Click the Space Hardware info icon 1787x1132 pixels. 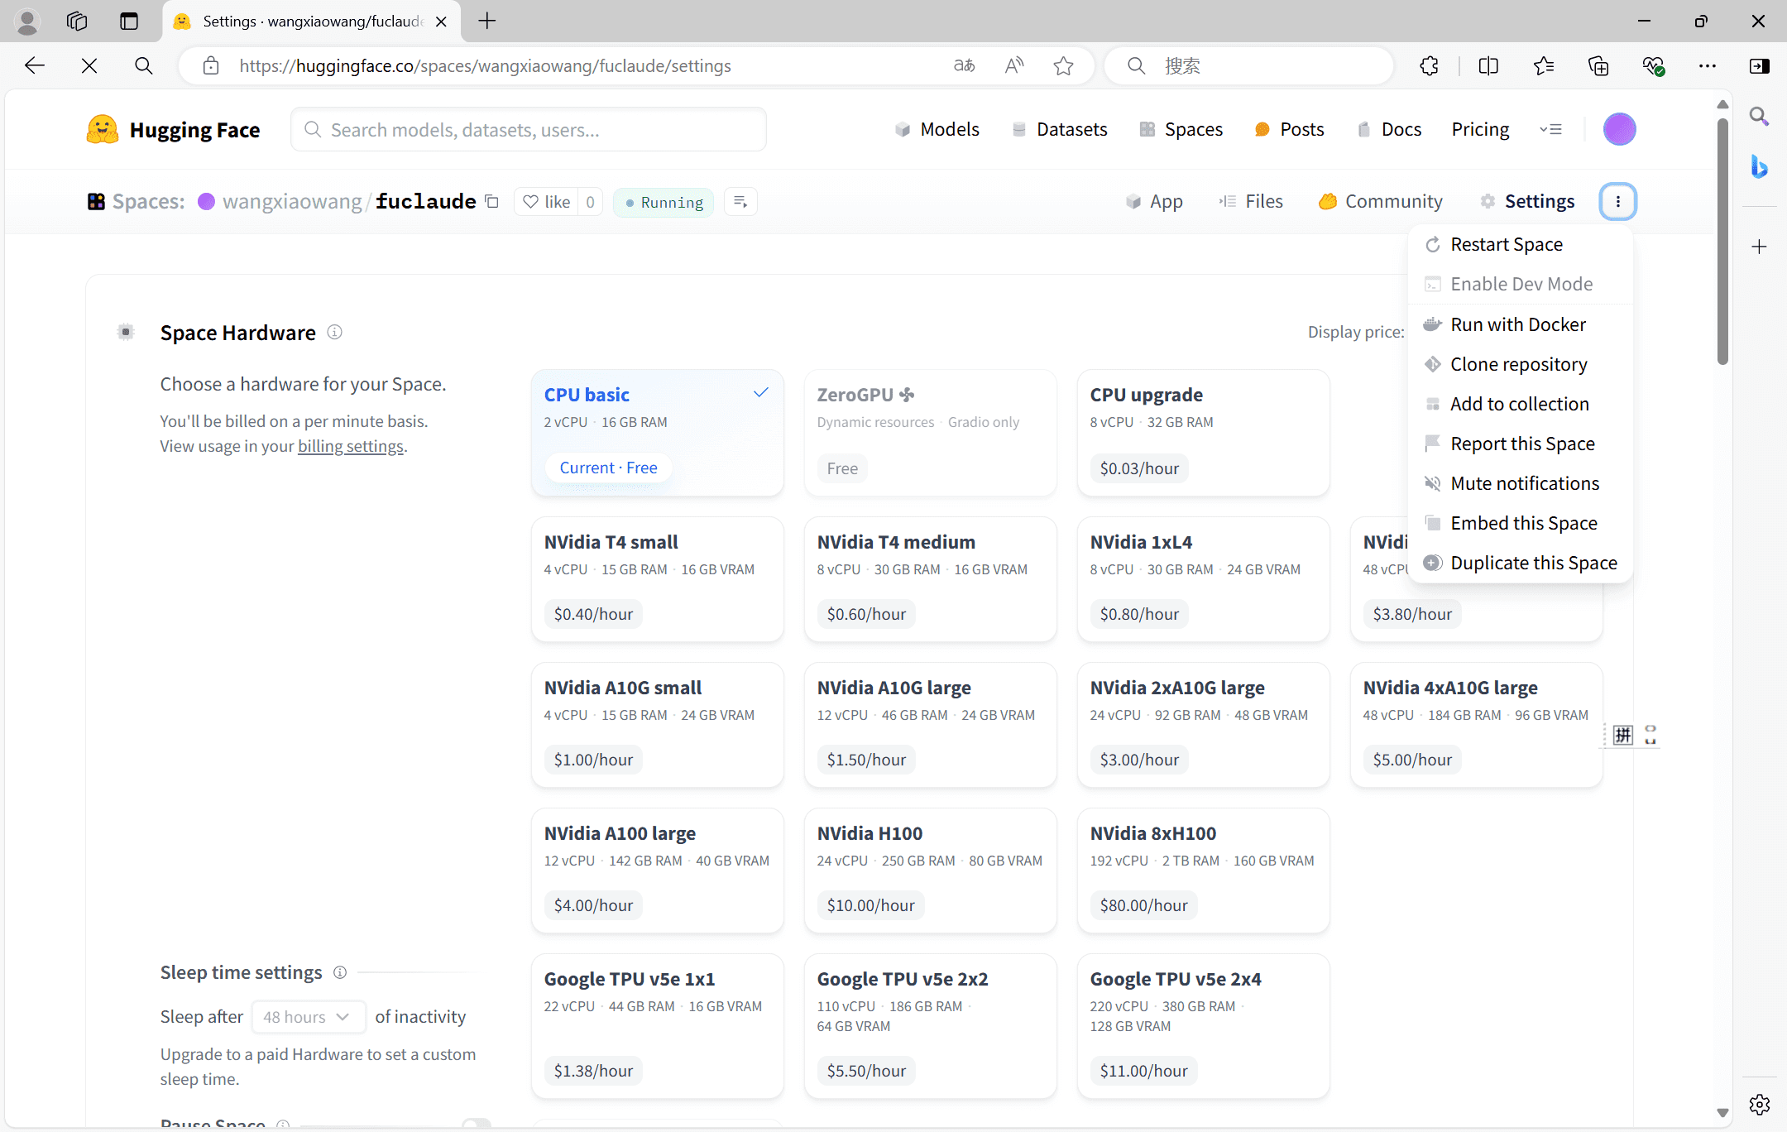(x=334, y=332)
